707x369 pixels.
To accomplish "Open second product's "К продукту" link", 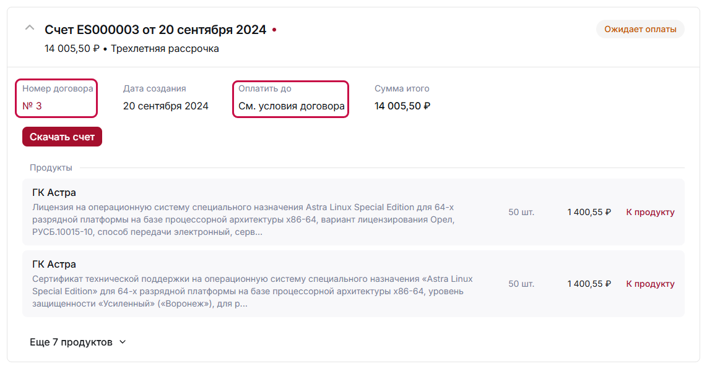I will (650, 284).
